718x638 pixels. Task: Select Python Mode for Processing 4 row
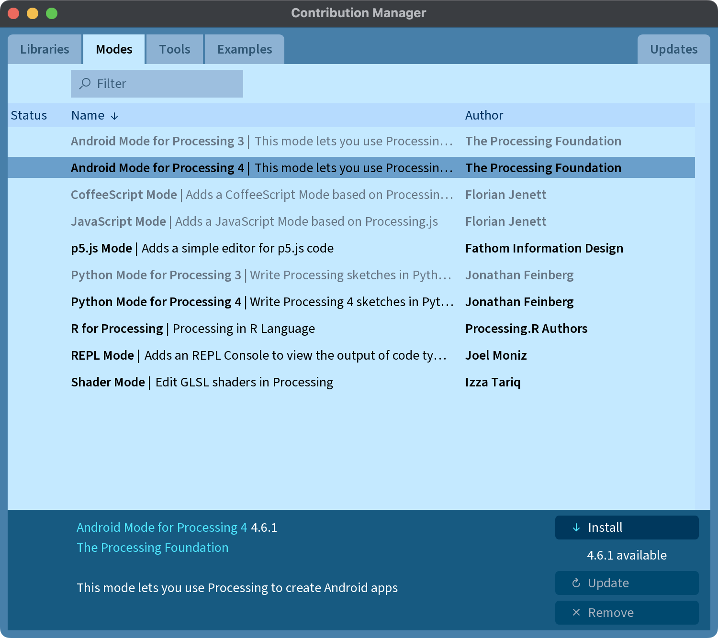tap(351, 302)
